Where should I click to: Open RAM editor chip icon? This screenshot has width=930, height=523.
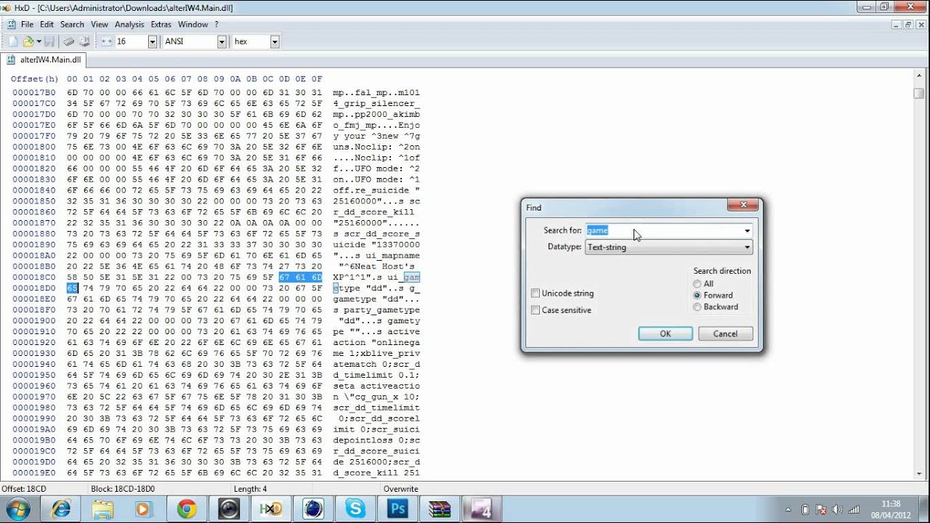coord(68,41)
